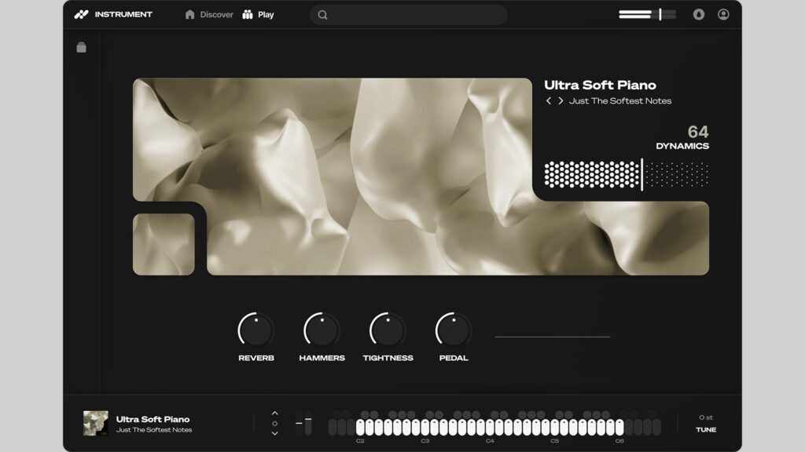
Task: Click the droplet icon in the header
Action: point(699,14)
